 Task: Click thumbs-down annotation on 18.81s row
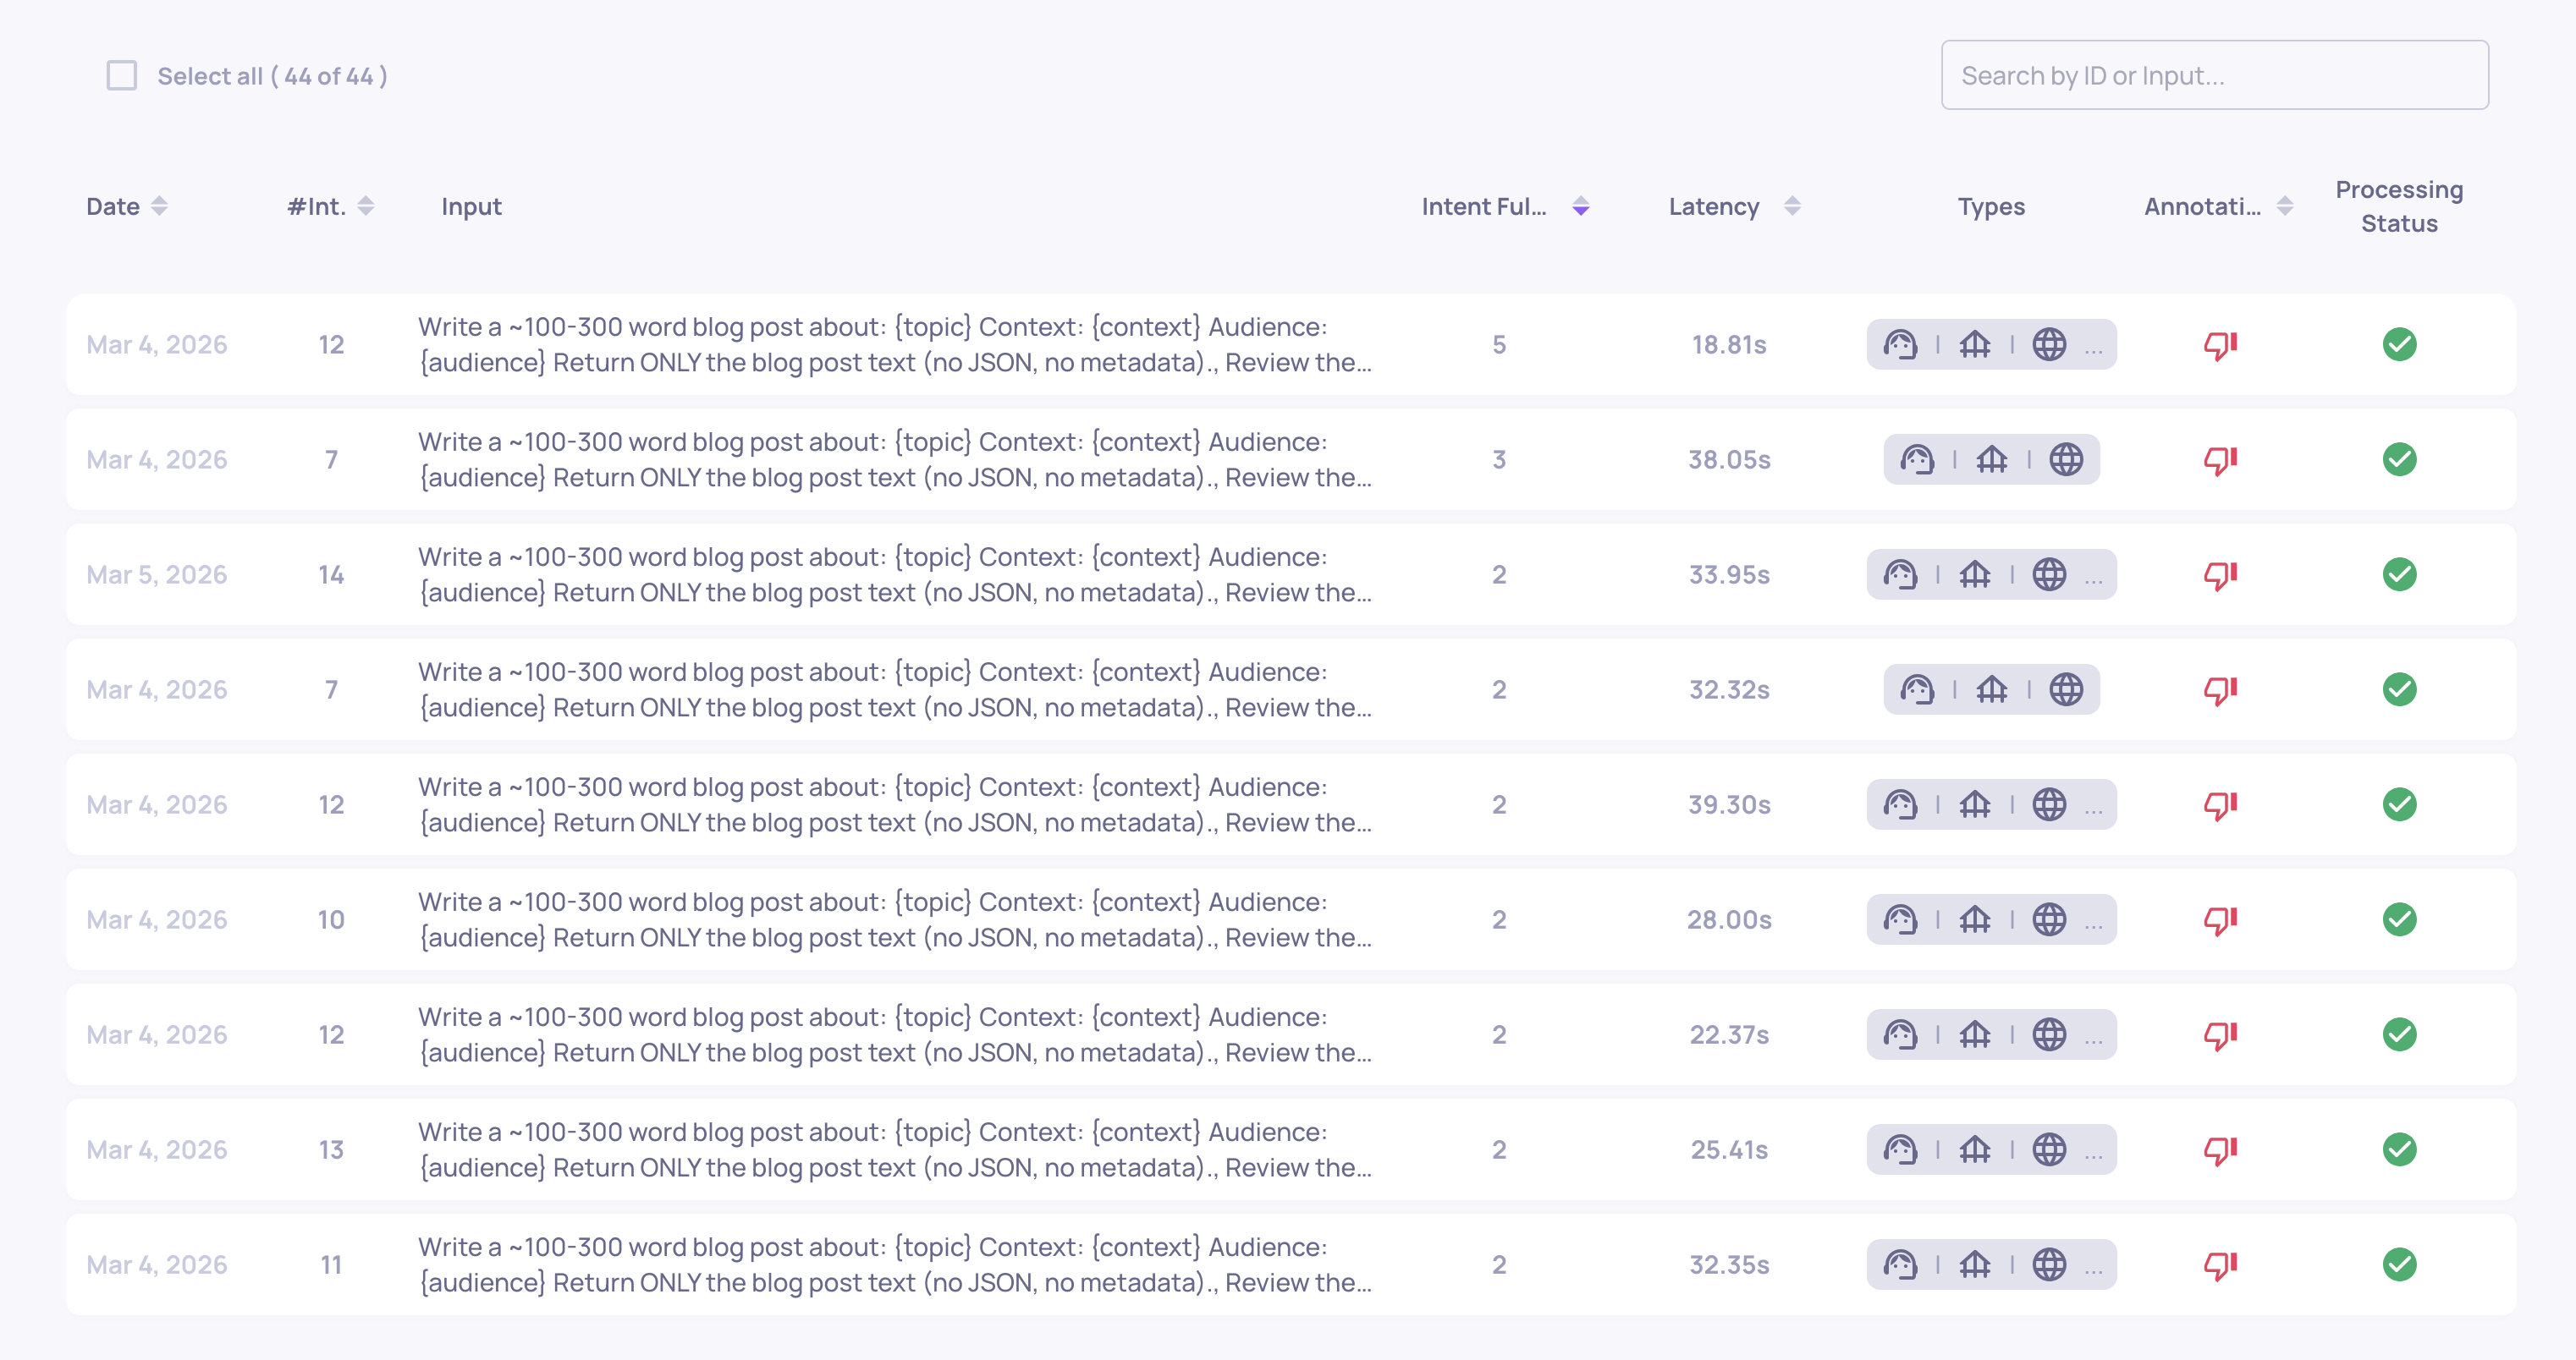click(x=2220, y=345)
